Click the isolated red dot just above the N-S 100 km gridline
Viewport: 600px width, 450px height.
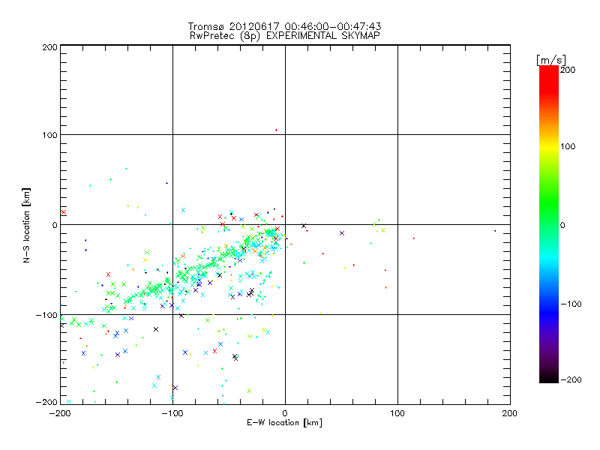276,130
